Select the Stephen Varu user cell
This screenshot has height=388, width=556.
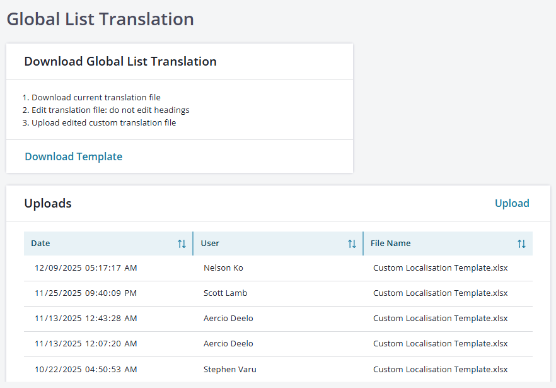click(x=229, y=369)
